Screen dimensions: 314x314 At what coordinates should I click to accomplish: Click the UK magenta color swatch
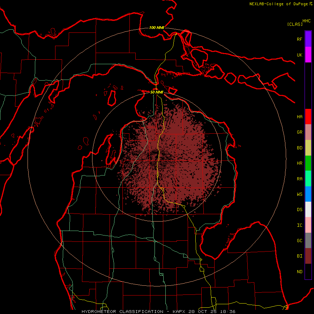point(308,55)
